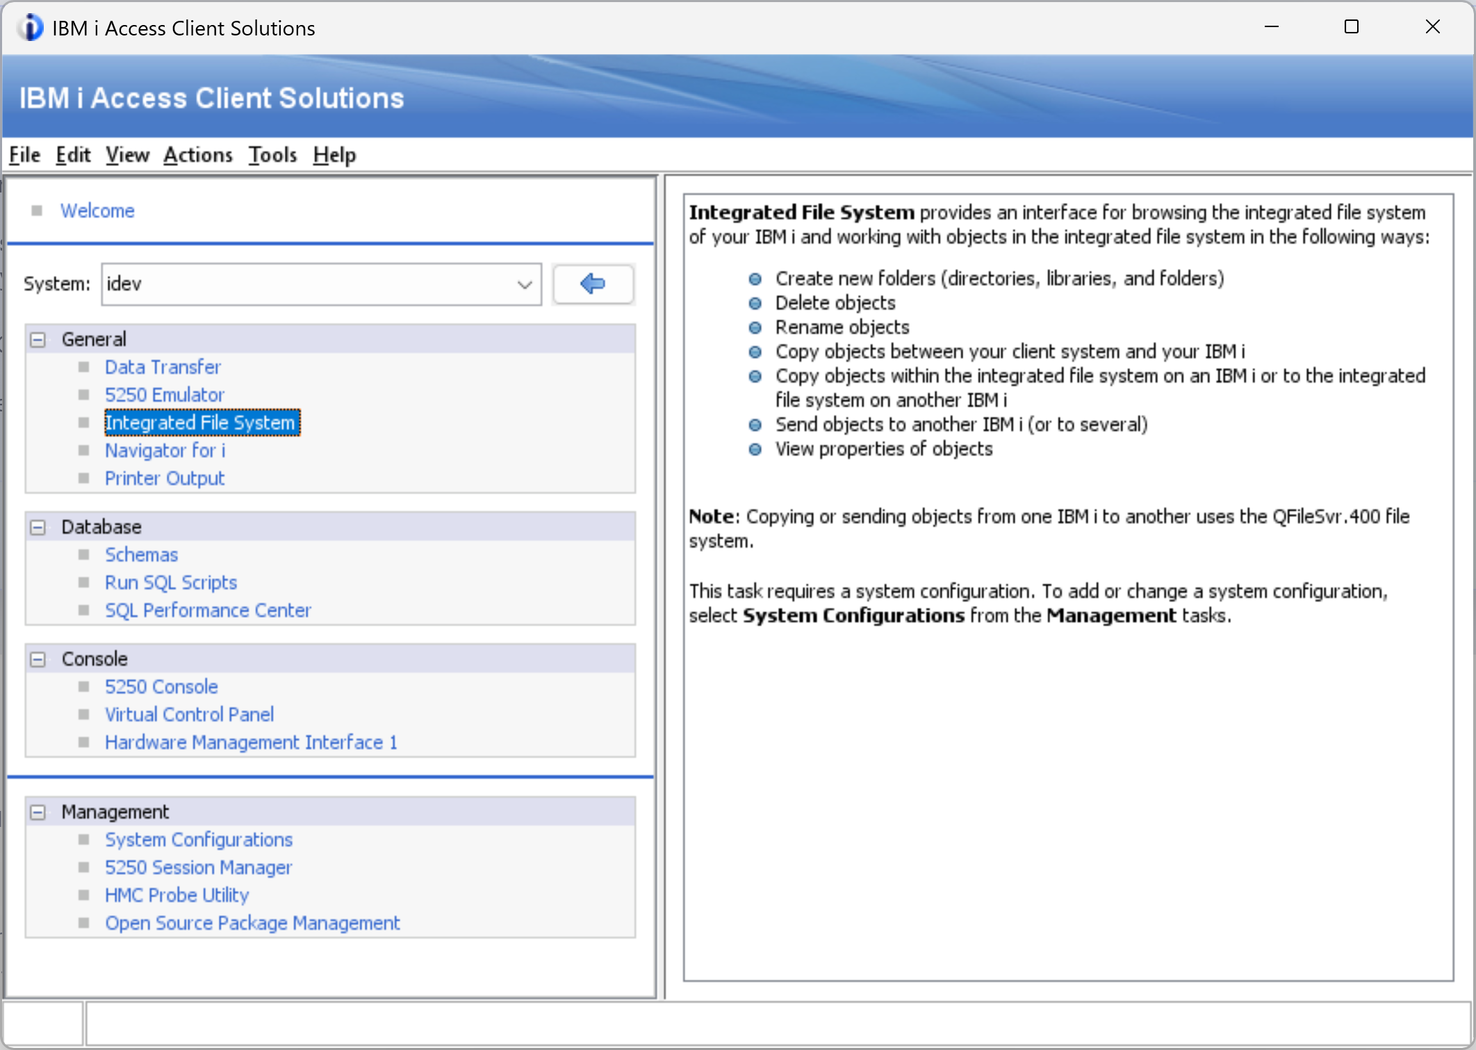This screenshot has width=1476, height=1050.
Task: Open SQL Performance Center
Action: [208, 610]
